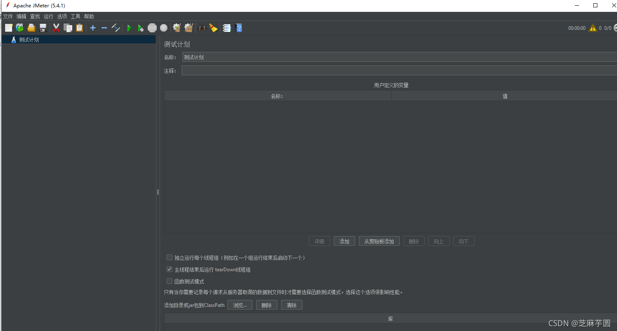Click the 向上 button
This screenshot has width=617, height=331.
(x=439, y=241)
